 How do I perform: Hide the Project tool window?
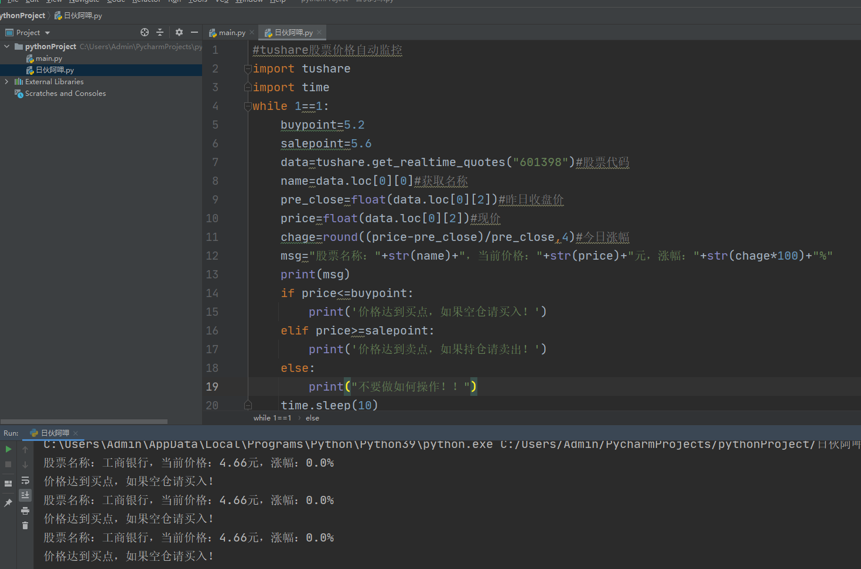[194, 33]
